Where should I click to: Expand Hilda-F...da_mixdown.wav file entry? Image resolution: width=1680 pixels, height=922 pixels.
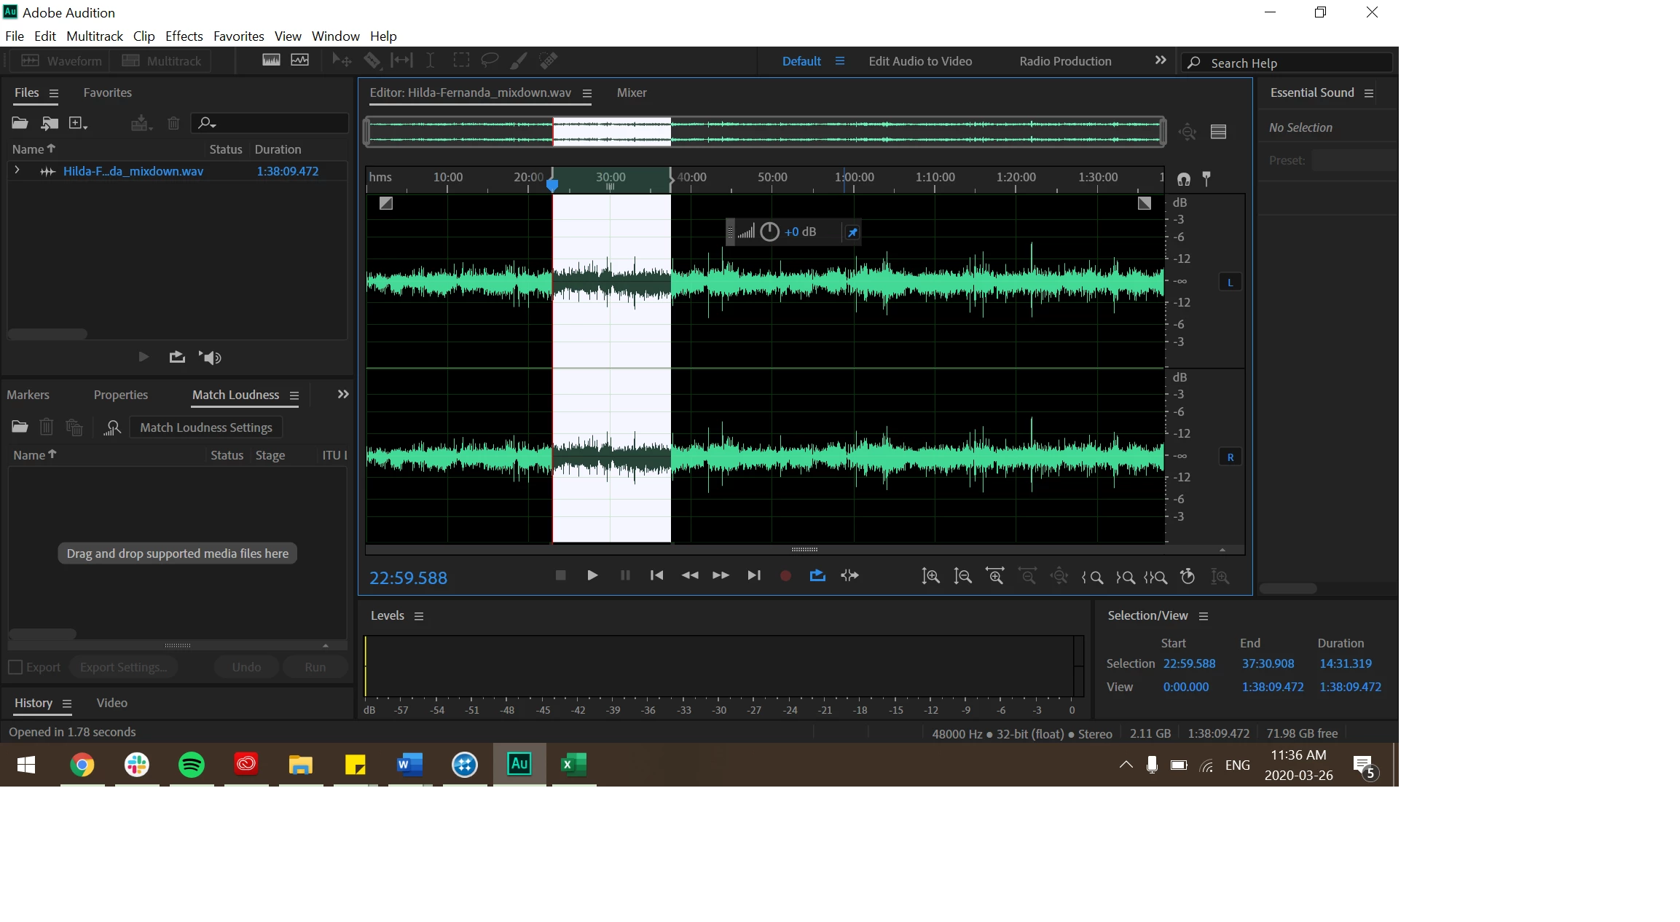17,170
